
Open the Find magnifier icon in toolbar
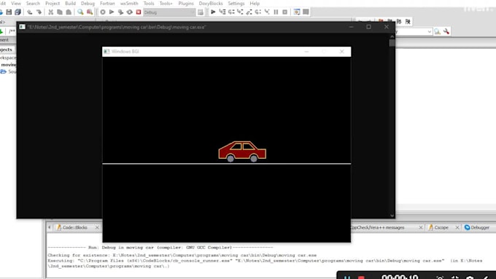tap(80, 12)
